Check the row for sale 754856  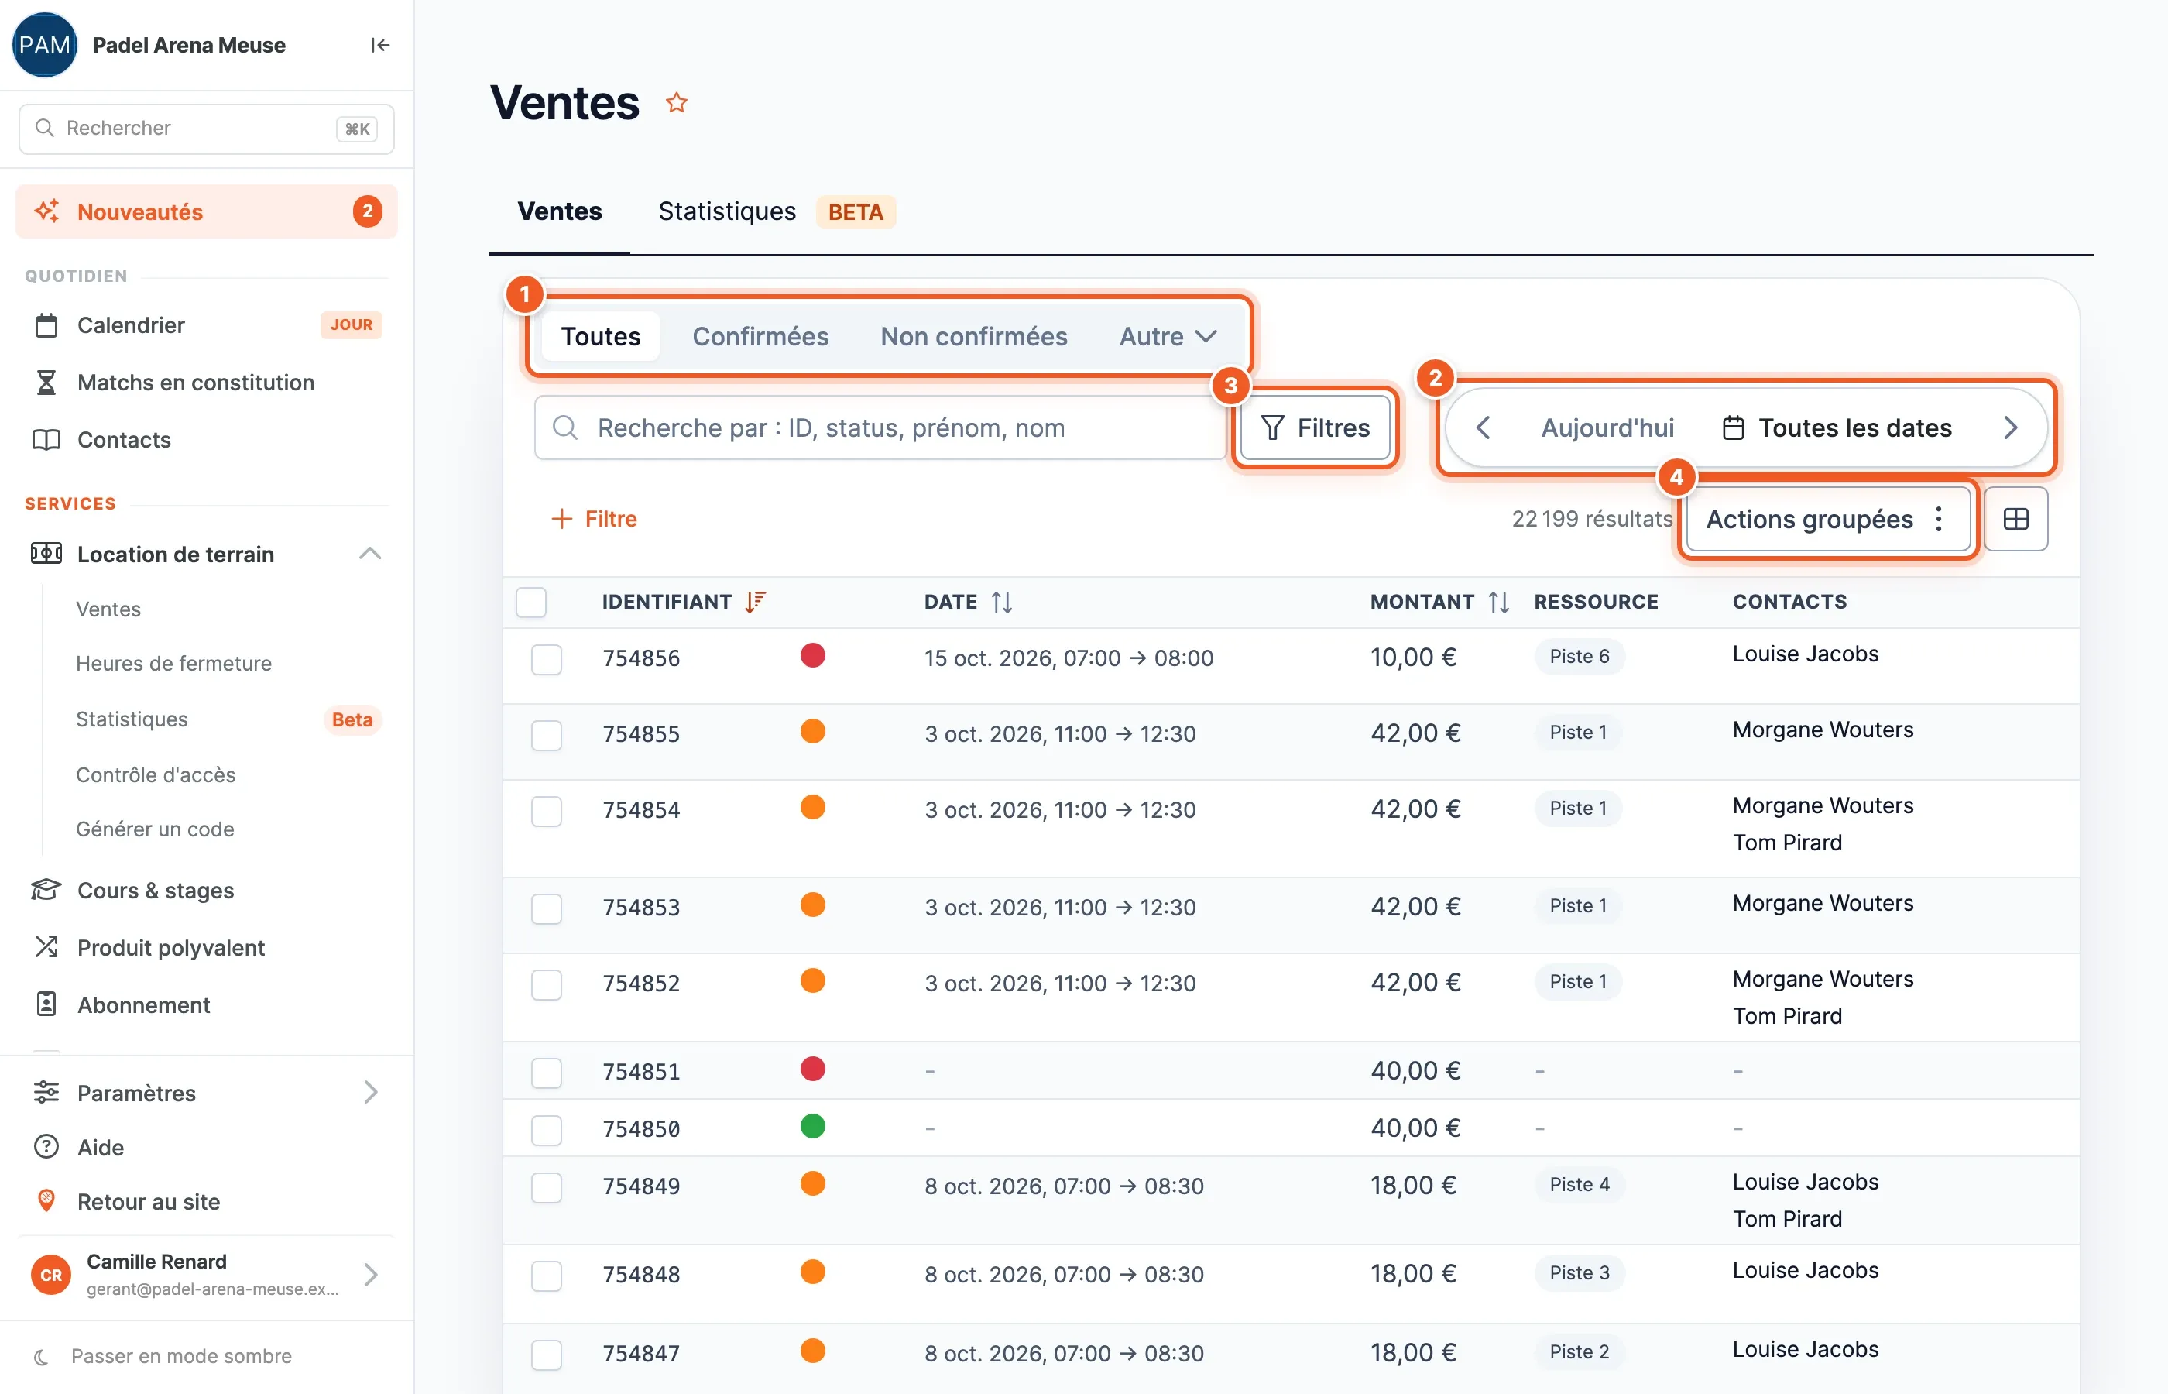point(547,659)
